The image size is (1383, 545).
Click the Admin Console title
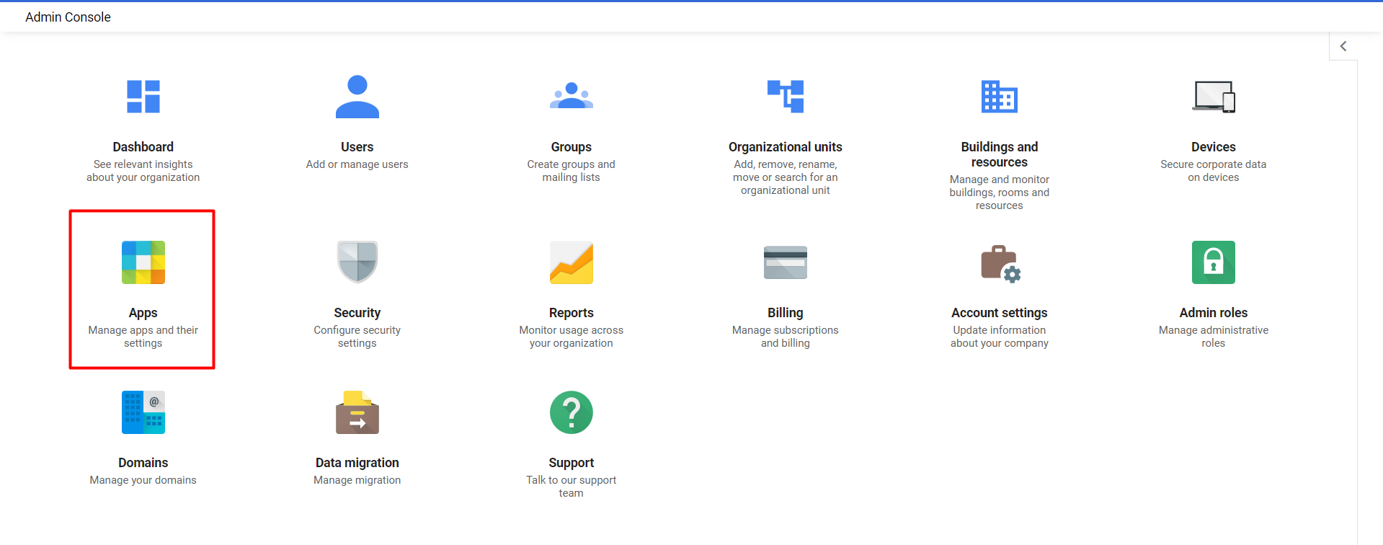pos(68,17)
